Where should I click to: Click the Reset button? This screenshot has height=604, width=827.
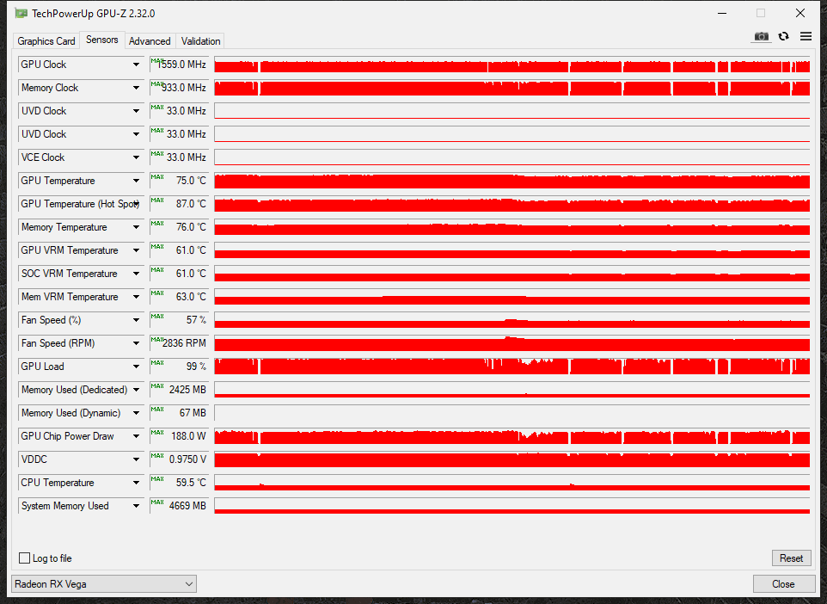click(x=791, y=558)
